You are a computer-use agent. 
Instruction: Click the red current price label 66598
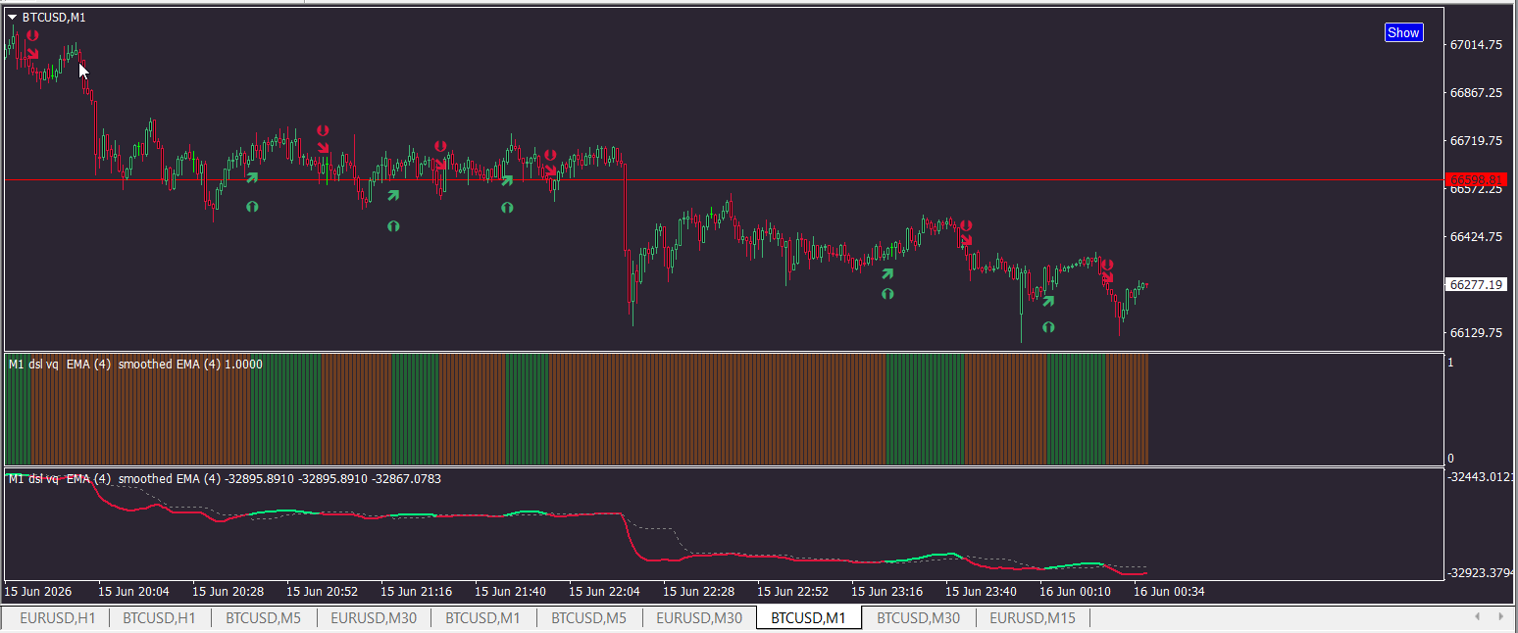(x=1476, y=179)
